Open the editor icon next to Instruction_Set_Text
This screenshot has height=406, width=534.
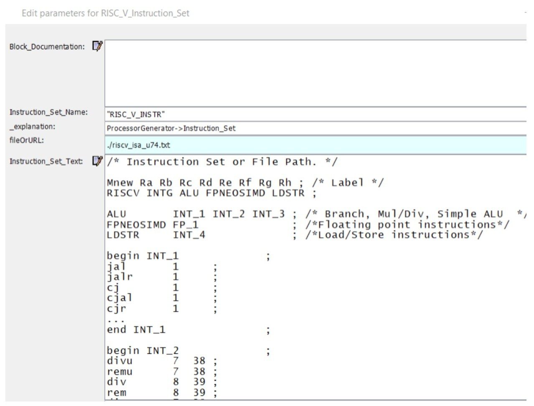click(97, 161)
